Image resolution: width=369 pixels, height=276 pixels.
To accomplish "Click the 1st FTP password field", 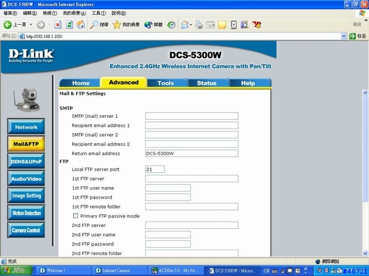I will coord(168,197).
